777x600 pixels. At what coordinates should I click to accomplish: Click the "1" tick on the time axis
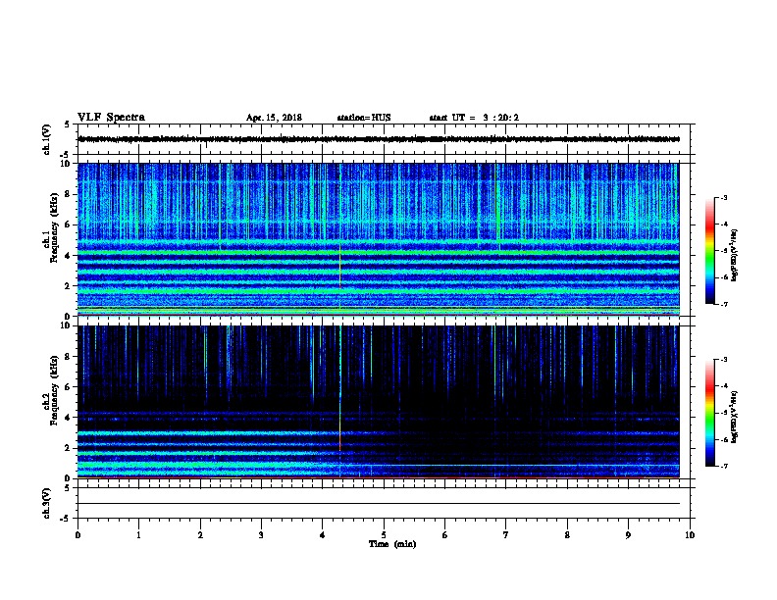(138, 535)
